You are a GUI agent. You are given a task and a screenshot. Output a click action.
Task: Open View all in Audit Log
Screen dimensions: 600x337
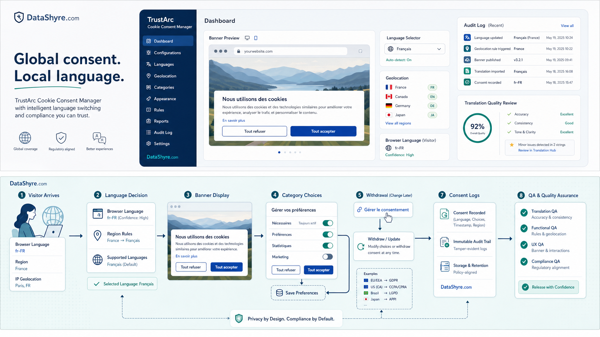[x=567, y=26]
